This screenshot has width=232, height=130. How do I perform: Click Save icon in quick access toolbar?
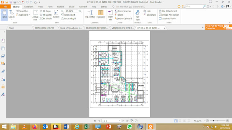point(11,2)
